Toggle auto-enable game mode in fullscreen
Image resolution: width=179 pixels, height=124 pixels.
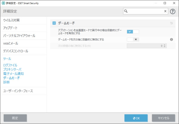coord(133,32)
